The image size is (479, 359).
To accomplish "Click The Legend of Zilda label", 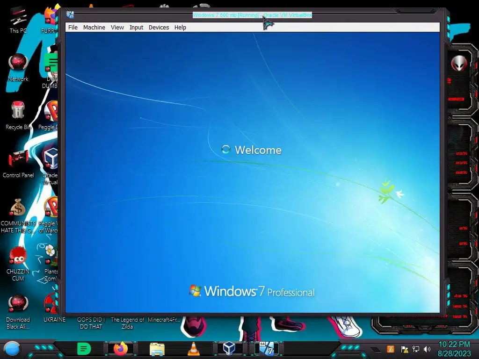I will coord(127,323).
